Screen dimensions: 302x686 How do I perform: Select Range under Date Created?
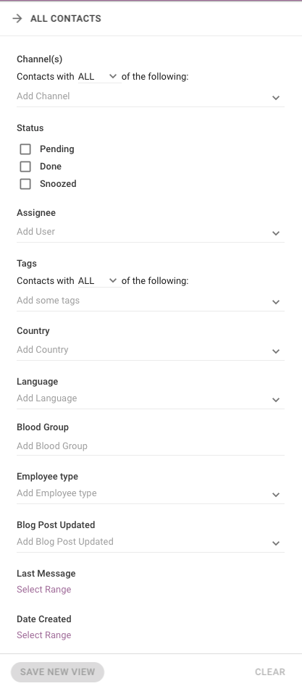click(x=43, y=635)
